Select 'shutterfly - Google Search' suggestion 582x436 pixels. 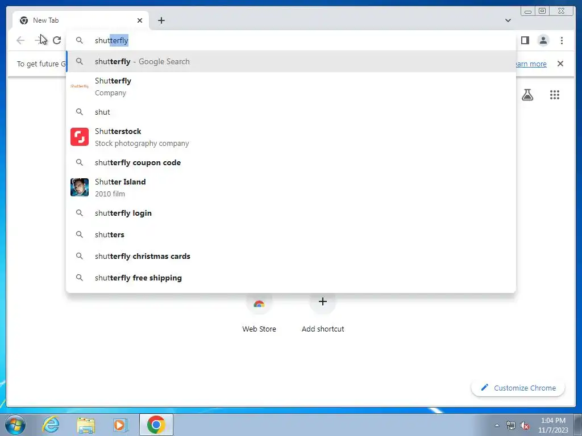click(291, 61)
